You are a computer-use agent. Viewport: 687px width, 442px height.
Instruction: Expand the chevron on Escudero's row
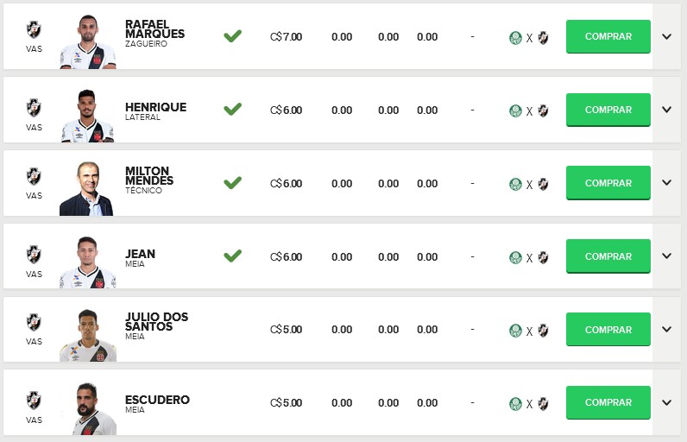[x=666, y=402]
